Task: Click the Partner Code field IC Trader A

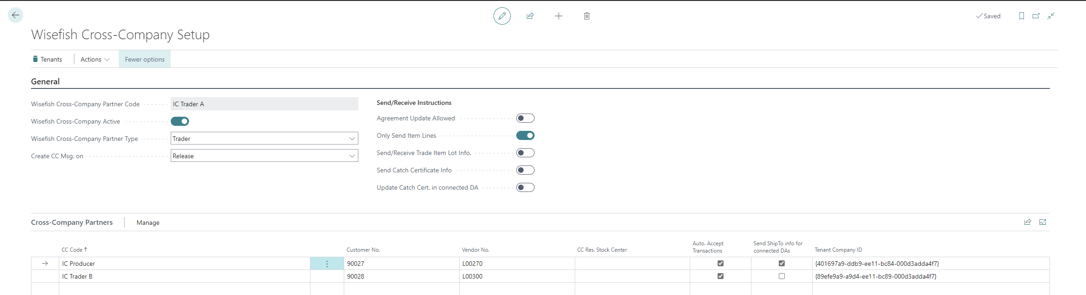Action: pos(264,104)
